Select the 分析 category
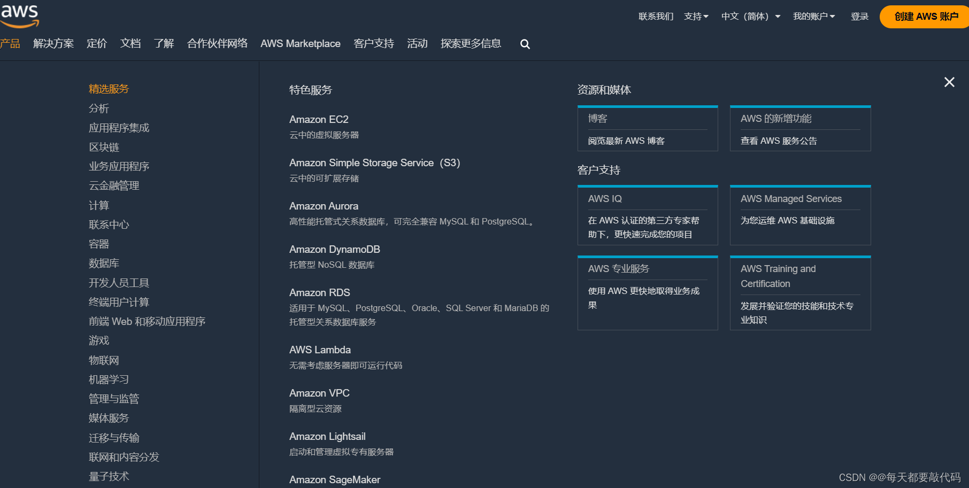 99,109
